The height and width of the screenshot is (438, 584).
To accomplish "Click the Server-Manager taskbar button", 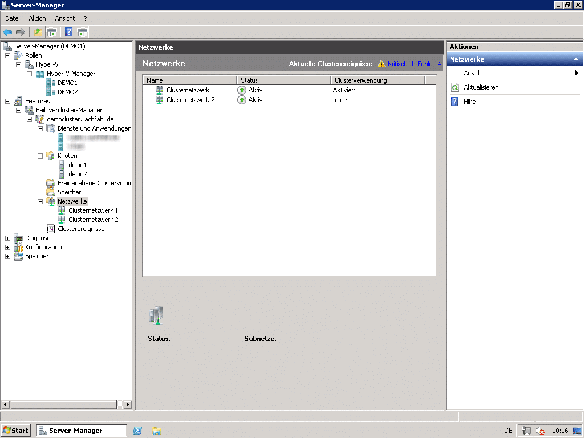I will 81,431.
